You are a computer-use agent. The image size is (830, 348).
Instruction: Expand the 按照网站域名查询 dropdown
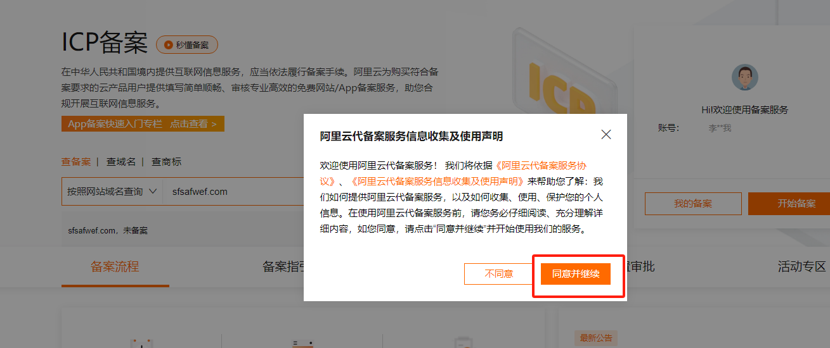[112, 191]
